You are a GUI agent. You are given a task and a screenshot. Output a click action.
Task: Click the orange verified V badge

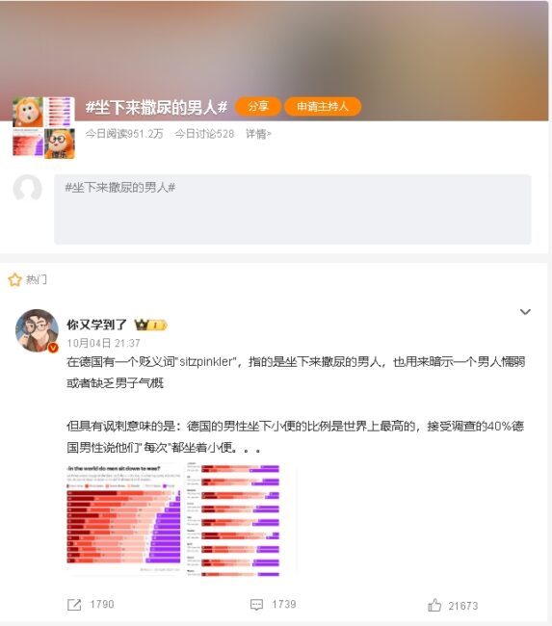pos(53,348)
